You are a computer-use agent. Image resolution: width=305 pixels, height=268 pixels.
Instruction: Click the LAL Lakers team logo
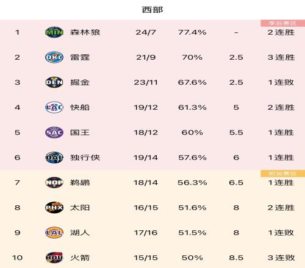54,233
